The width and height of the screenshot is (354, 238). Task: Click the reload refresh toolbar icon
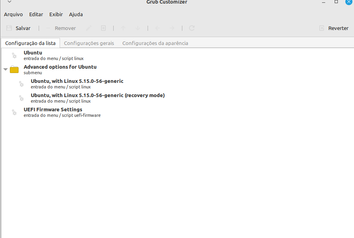192,28
